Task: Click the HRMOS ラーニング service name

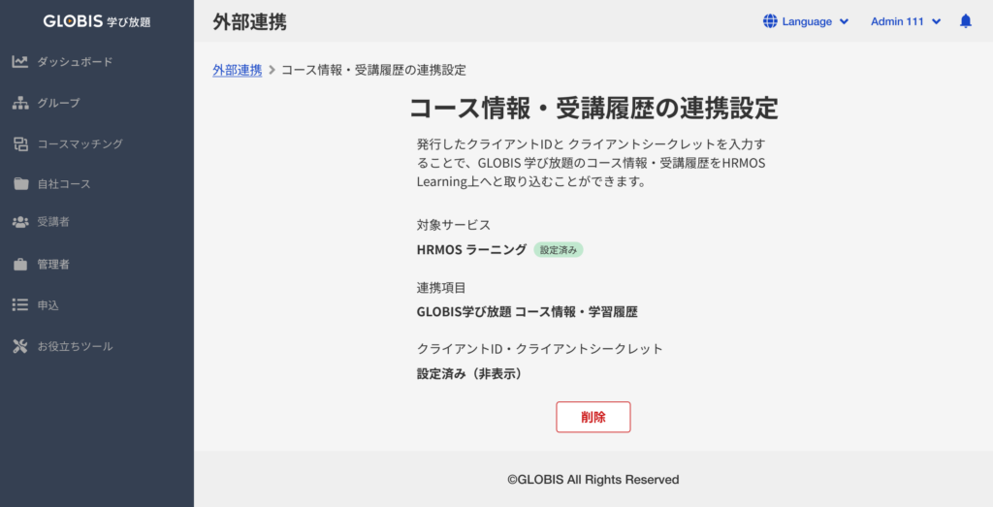Action: tap(471, 249)
